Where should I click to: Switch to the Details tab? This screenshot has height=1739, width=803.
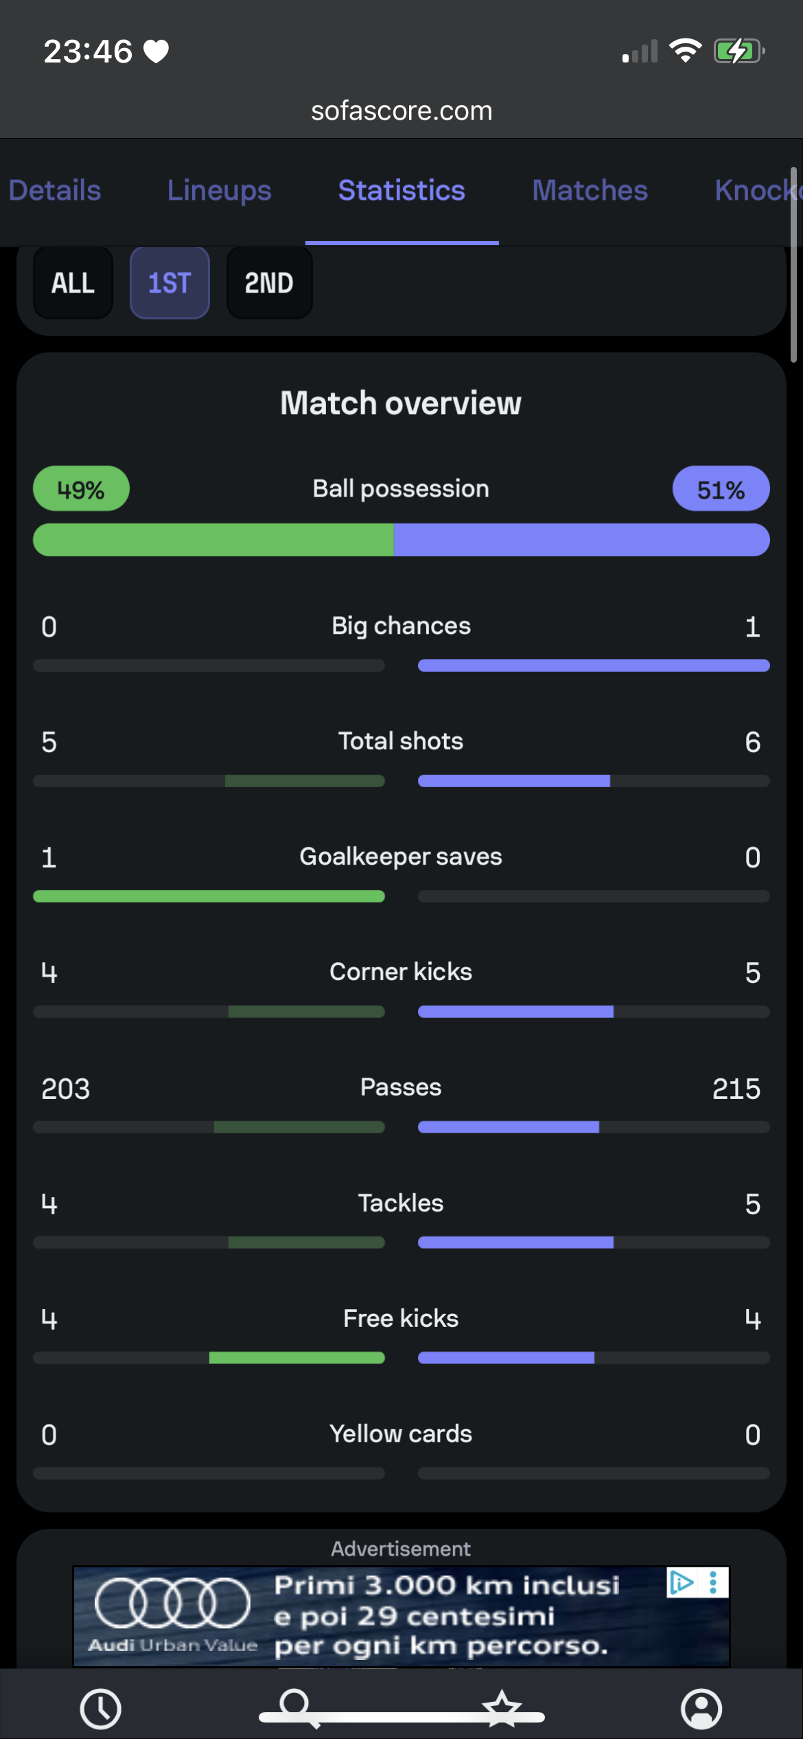pos(55,190)
